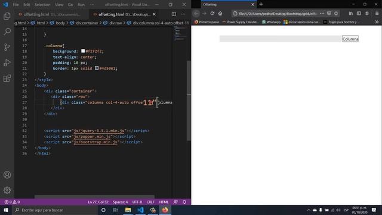Select div.columna.col-4-auto.offset-11 breadcrumb
This screenshot has height=215, width=382.
tap(161, 23)
